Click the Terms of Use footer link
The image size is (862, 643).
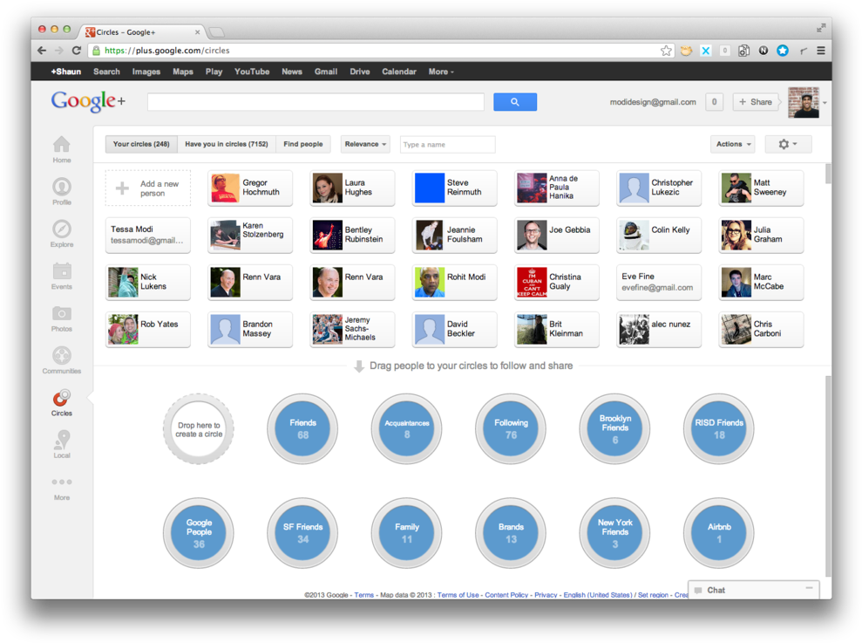[458, 594]
